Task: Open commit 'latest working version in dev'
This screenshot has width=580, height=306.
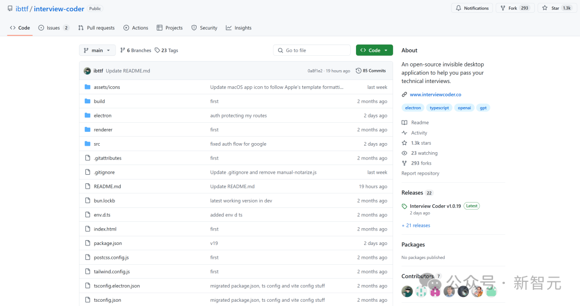Action: (241, 201)
